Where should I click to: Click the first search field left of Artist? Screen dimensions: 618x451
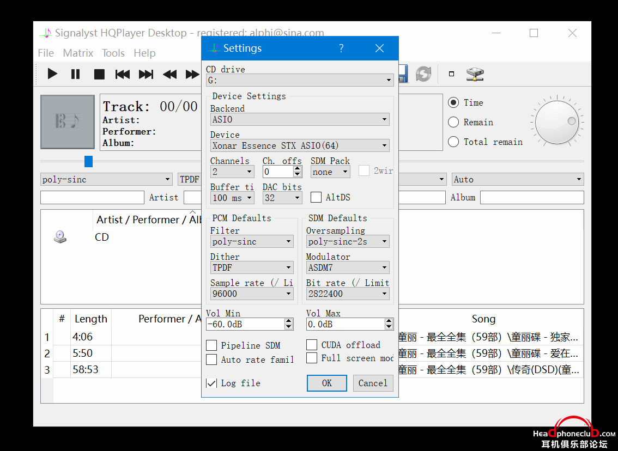[92, 197]
